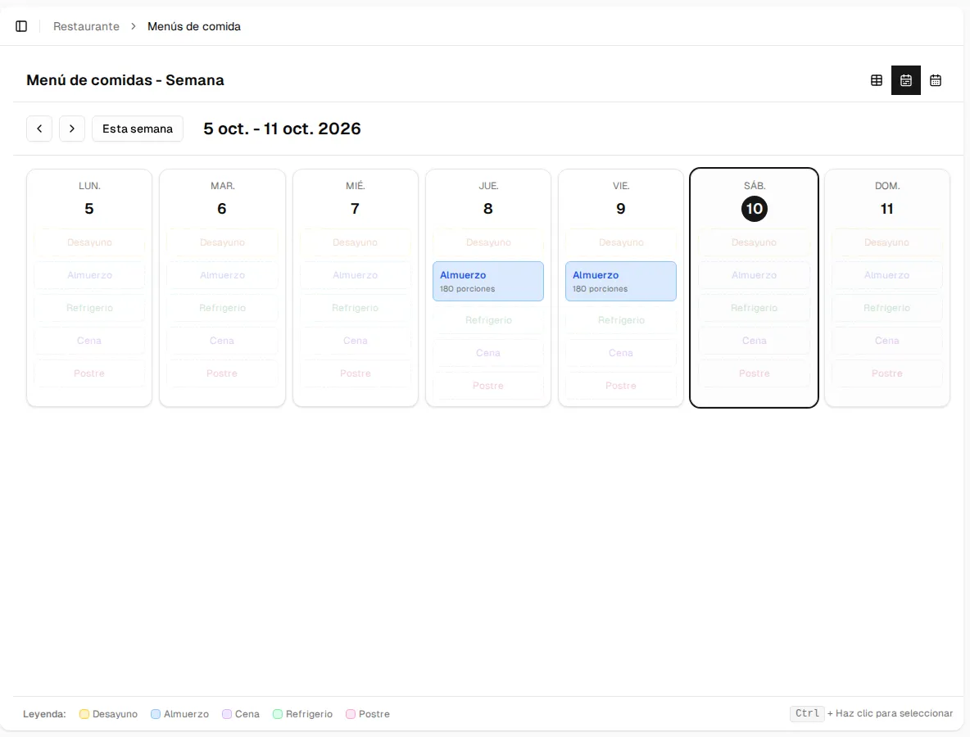Add Cena on Friday 9

tap(620, 353)
